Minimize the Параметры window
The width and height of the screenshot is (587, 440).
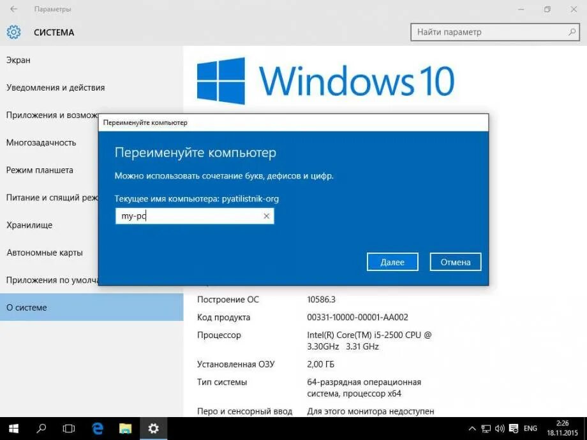point(521,9)
